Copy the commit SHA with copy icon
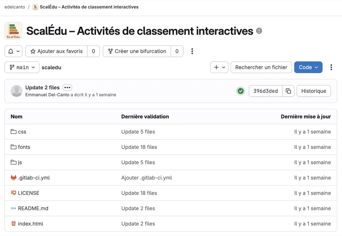The width and height of the screenshot is (342, 236). [288, 91]
